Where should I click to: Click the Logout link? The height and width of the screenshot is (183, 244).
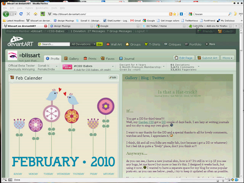140,31
